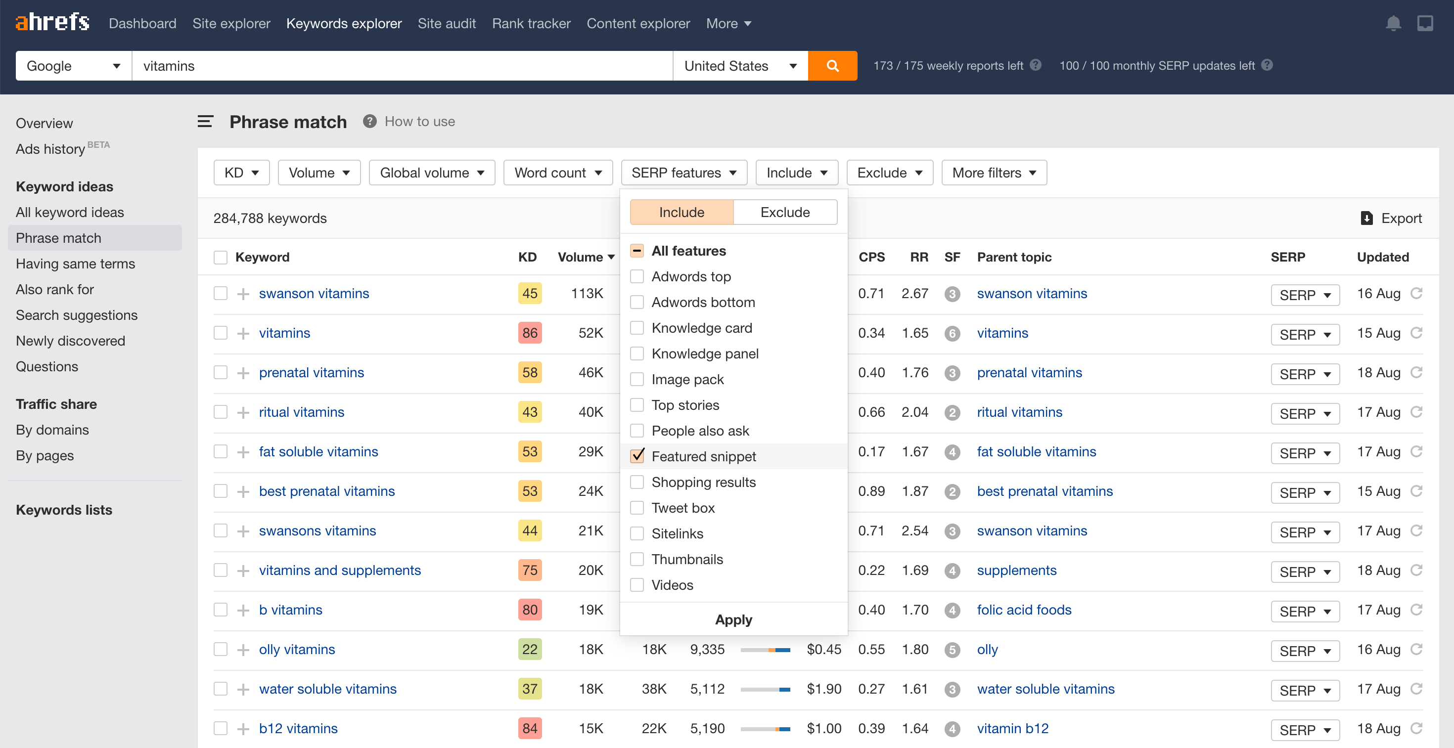This screenshot has width=1454, height=748.
Task: Refresh SERP data for water soluble vitamins
Action: click(1416, 688)
